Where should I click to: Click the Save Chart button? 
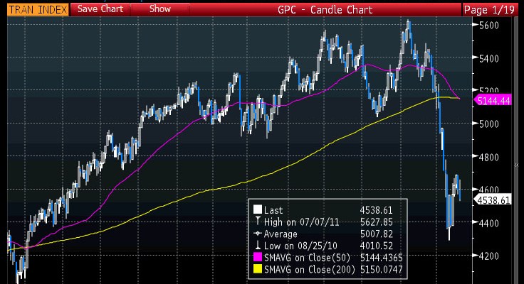100,9
